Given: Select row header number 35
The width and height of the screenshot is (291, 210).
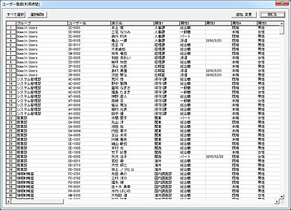Looking at the screenshot, I should click(x=11, y=174).
